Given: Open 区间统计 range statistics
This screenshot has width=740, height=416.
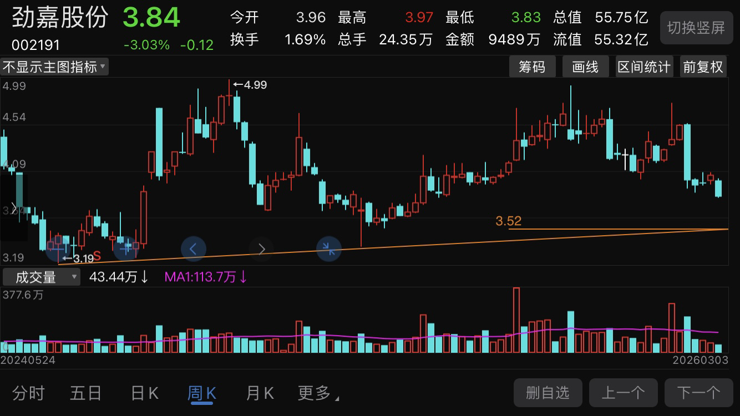Looking at the screenshot, I should 644,67.
